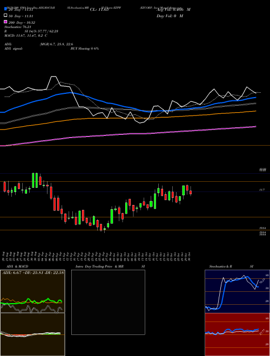This screenshot has width=270, height=356.
Task: Click the magenta 200 Day legend swatch
Action: point(6,22)
